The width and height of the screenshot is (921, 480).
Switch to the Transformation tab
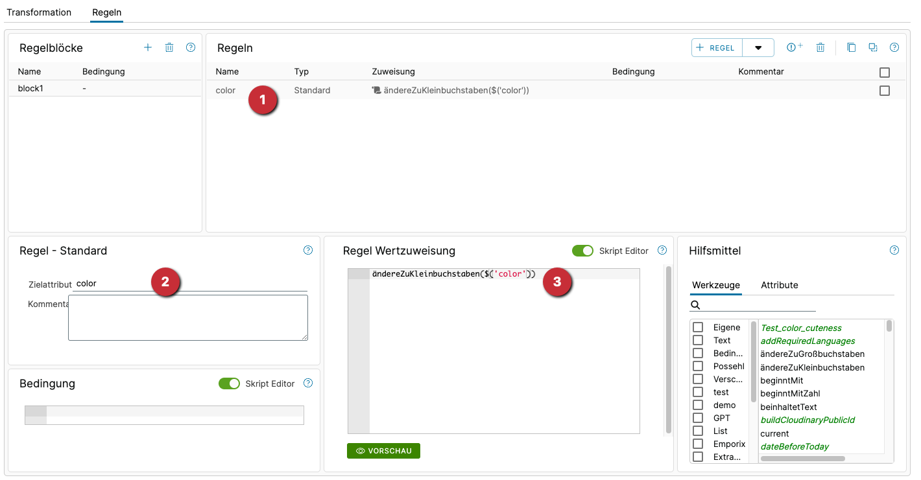(x=39, y=12)
